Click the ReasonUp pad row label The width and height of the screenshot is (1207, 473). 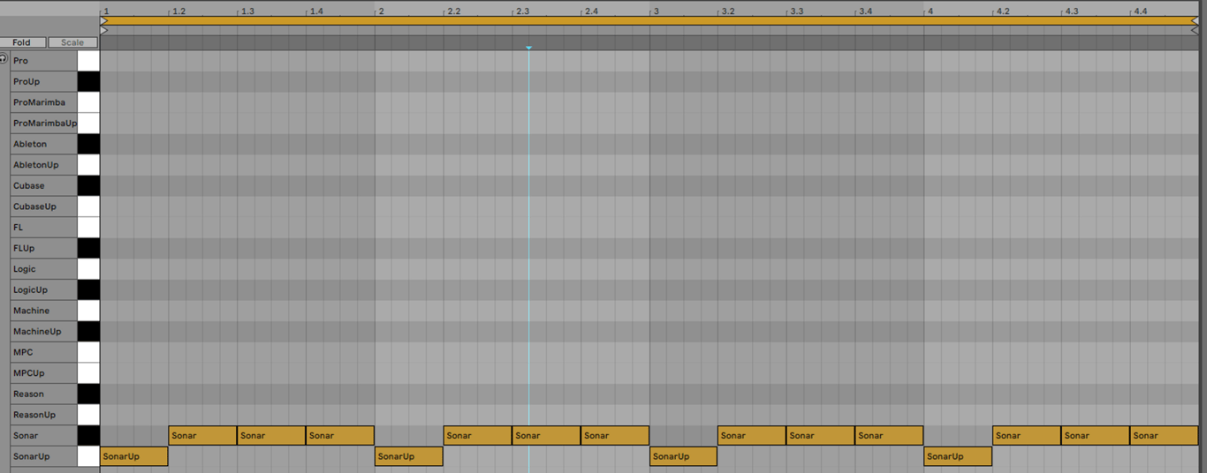[43, 415]
